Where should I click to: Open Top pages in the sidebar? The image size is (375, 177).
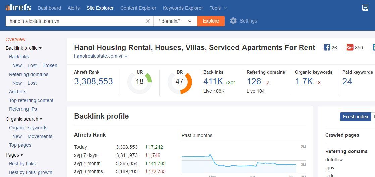point(20,145)
